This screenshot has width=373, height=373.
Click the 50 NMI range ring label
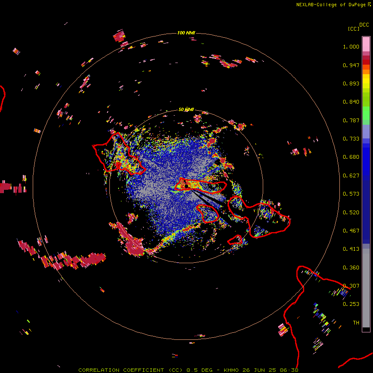(x=186, y=110)
